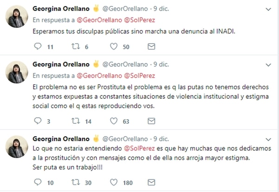Share third tweet by direct message

coord(151,182)
